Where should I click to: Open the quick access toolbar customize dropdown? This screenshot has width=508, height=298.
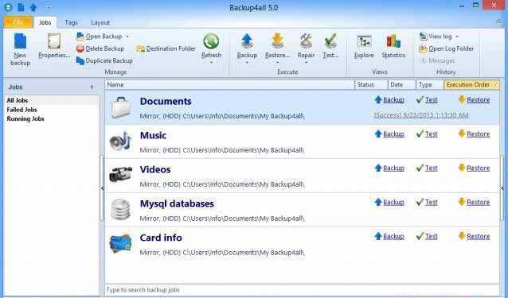(x=49, y=7)
